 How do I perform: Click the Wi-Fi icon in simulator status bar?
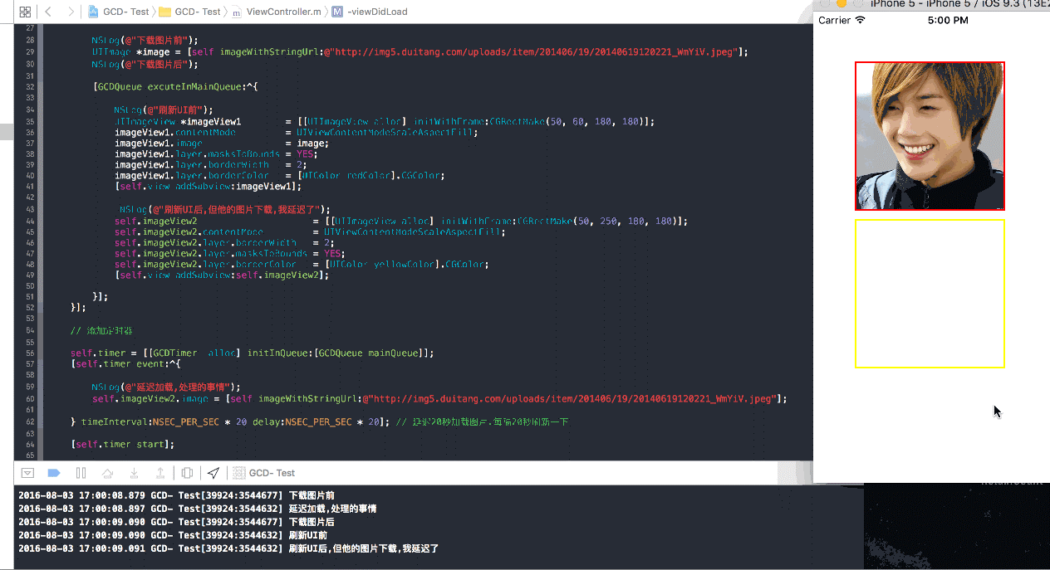pyautogui.click(x=861, y=20)
